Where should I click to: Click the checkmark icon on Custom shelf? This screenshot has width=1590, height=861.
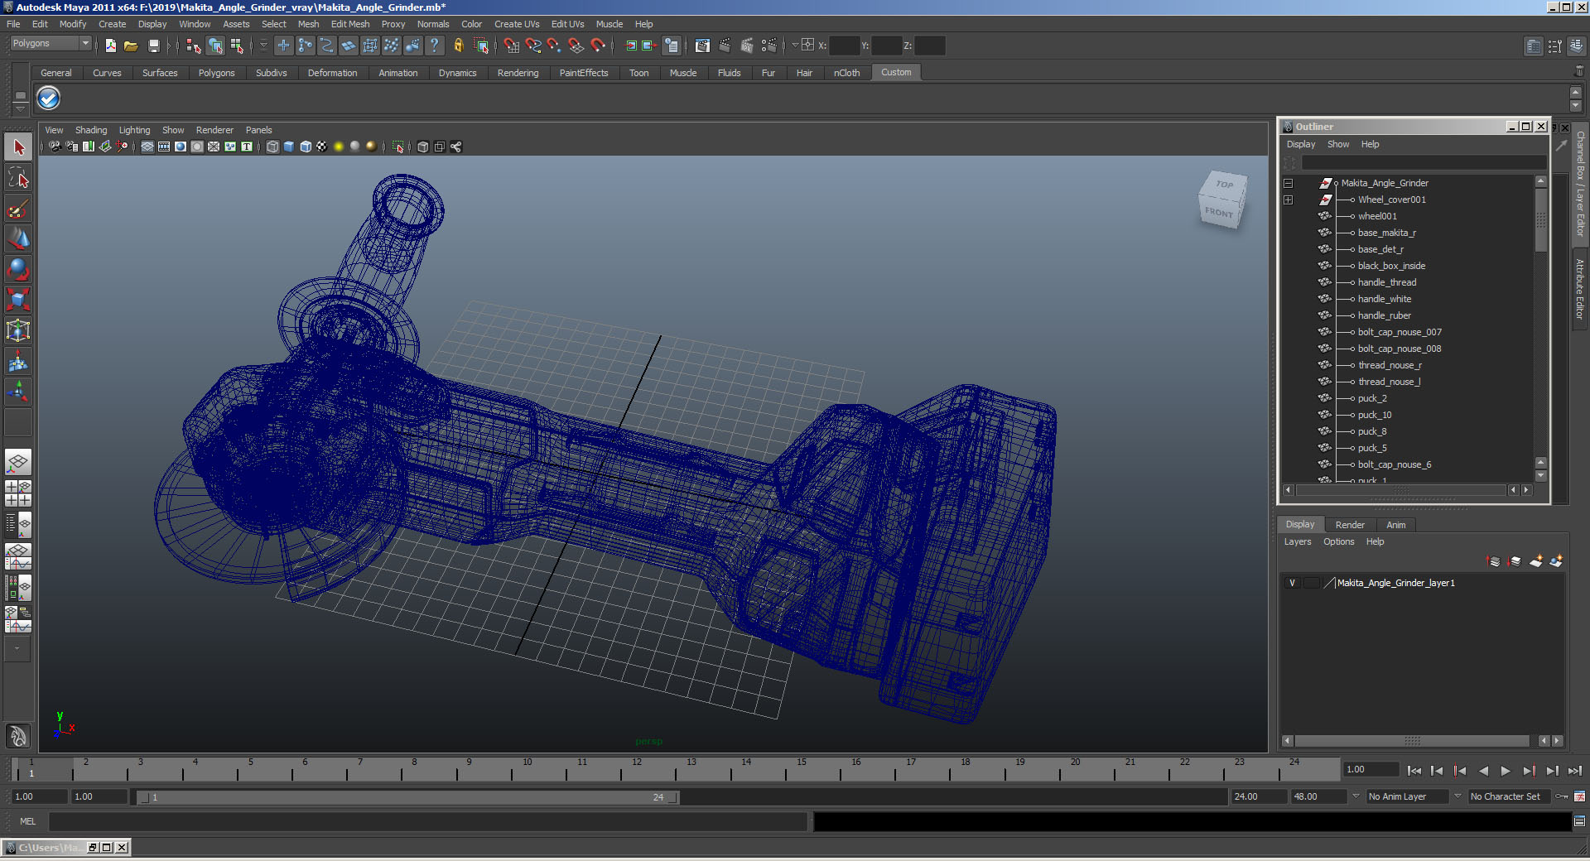click(49, 99)
